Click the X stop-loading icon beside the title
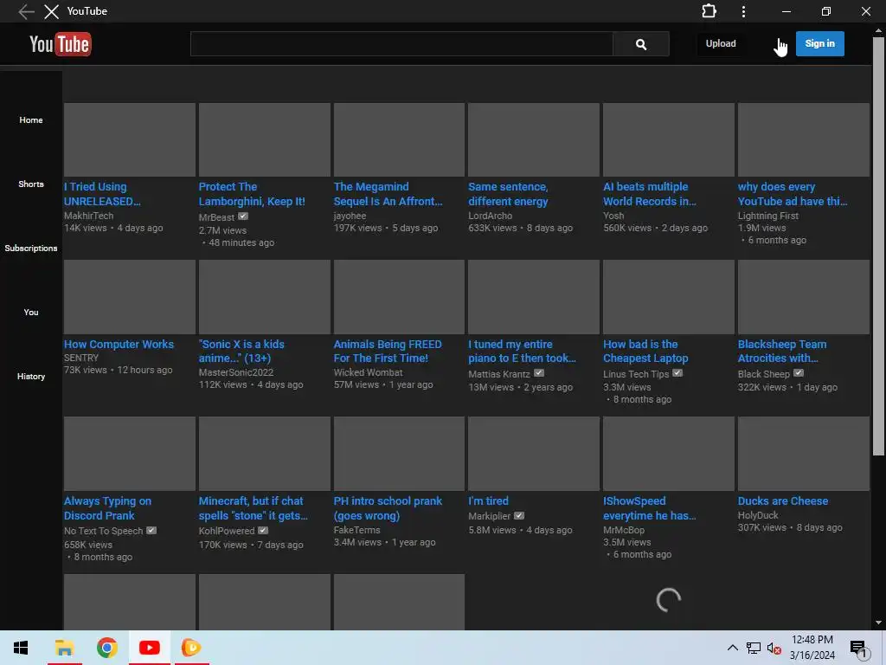This screenshot has height=665, width=886. pos(51,11)
